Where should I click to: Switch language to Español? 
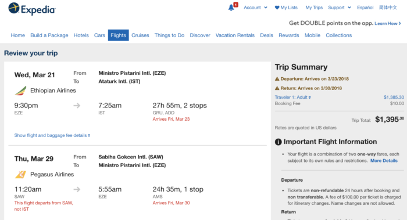coord(365,8)
